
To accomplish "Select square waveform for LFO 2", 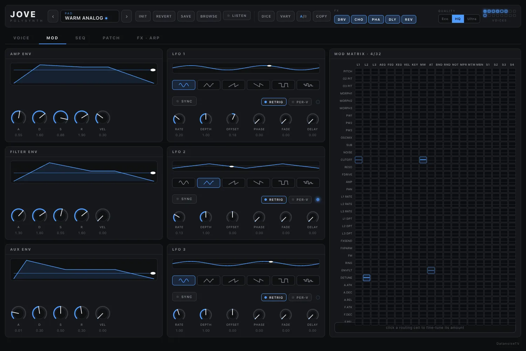I will [x=283, y=183].
